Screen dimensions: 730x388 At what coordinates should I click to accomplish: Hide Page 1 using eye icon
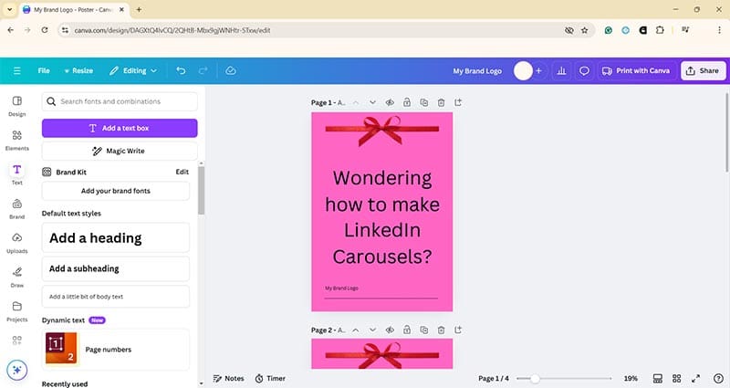tap(390, 102)
